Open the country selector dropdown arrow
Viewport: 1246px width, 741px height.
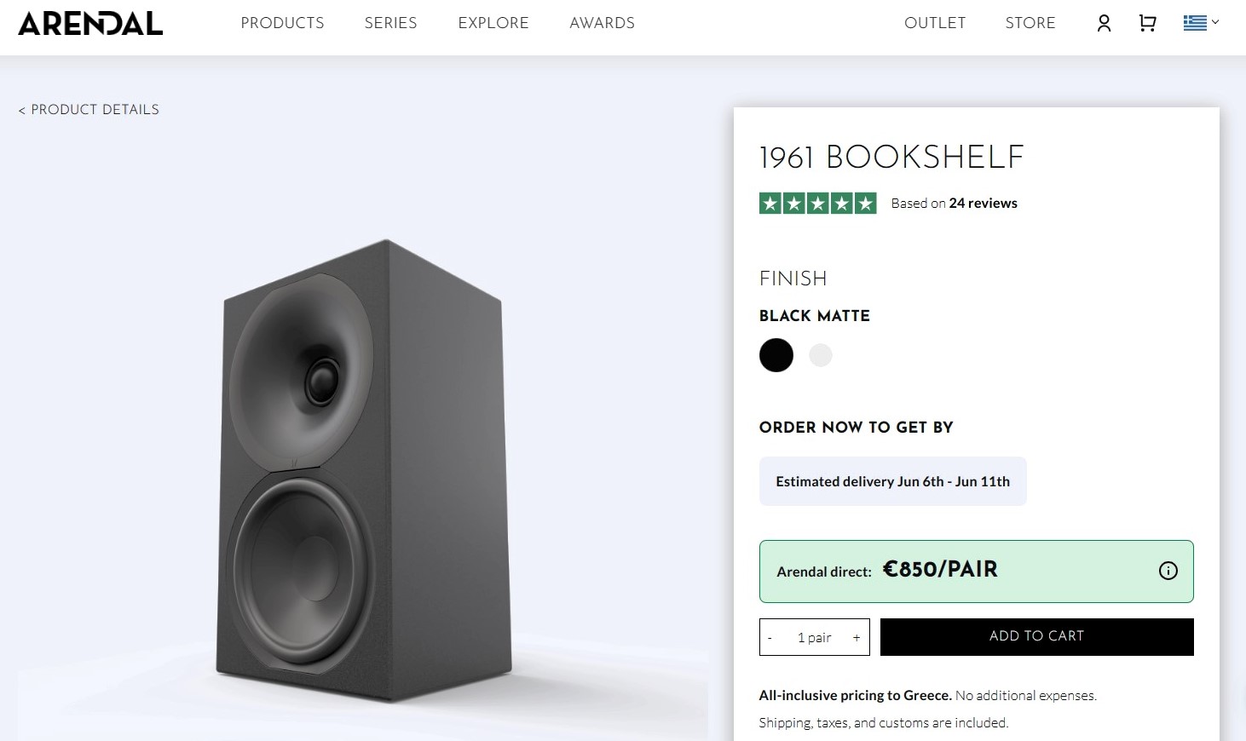1215,22
